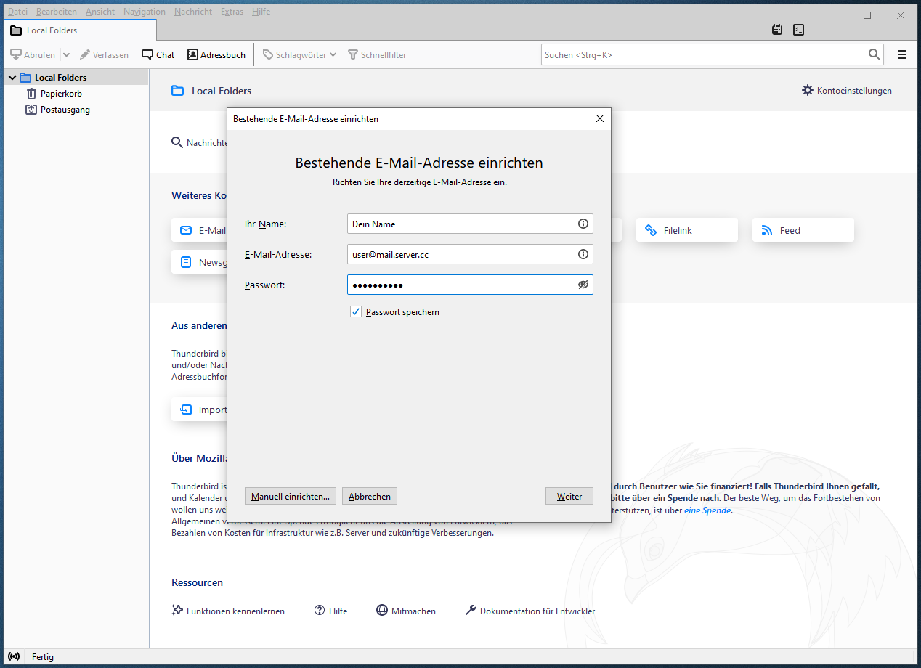The width and height of the screenshot is (921, 668).
Task: Click the Kontoeinstellungen gear icon
Action: [x=808, y=91]
